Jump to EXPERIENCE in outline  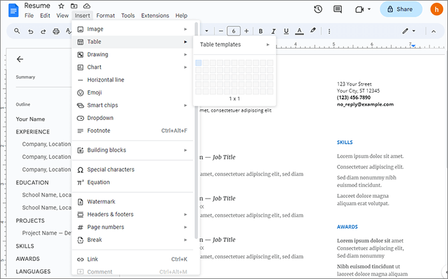[x=33, y=132]
